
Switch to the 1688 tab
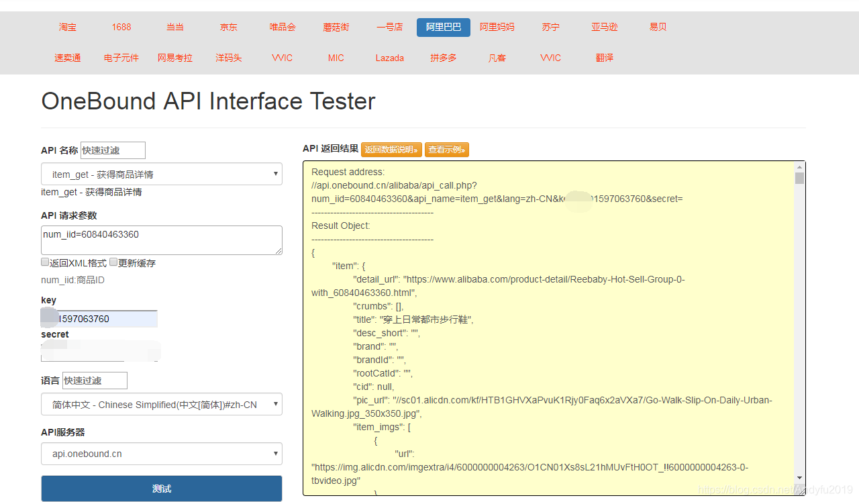coord(121,28)
